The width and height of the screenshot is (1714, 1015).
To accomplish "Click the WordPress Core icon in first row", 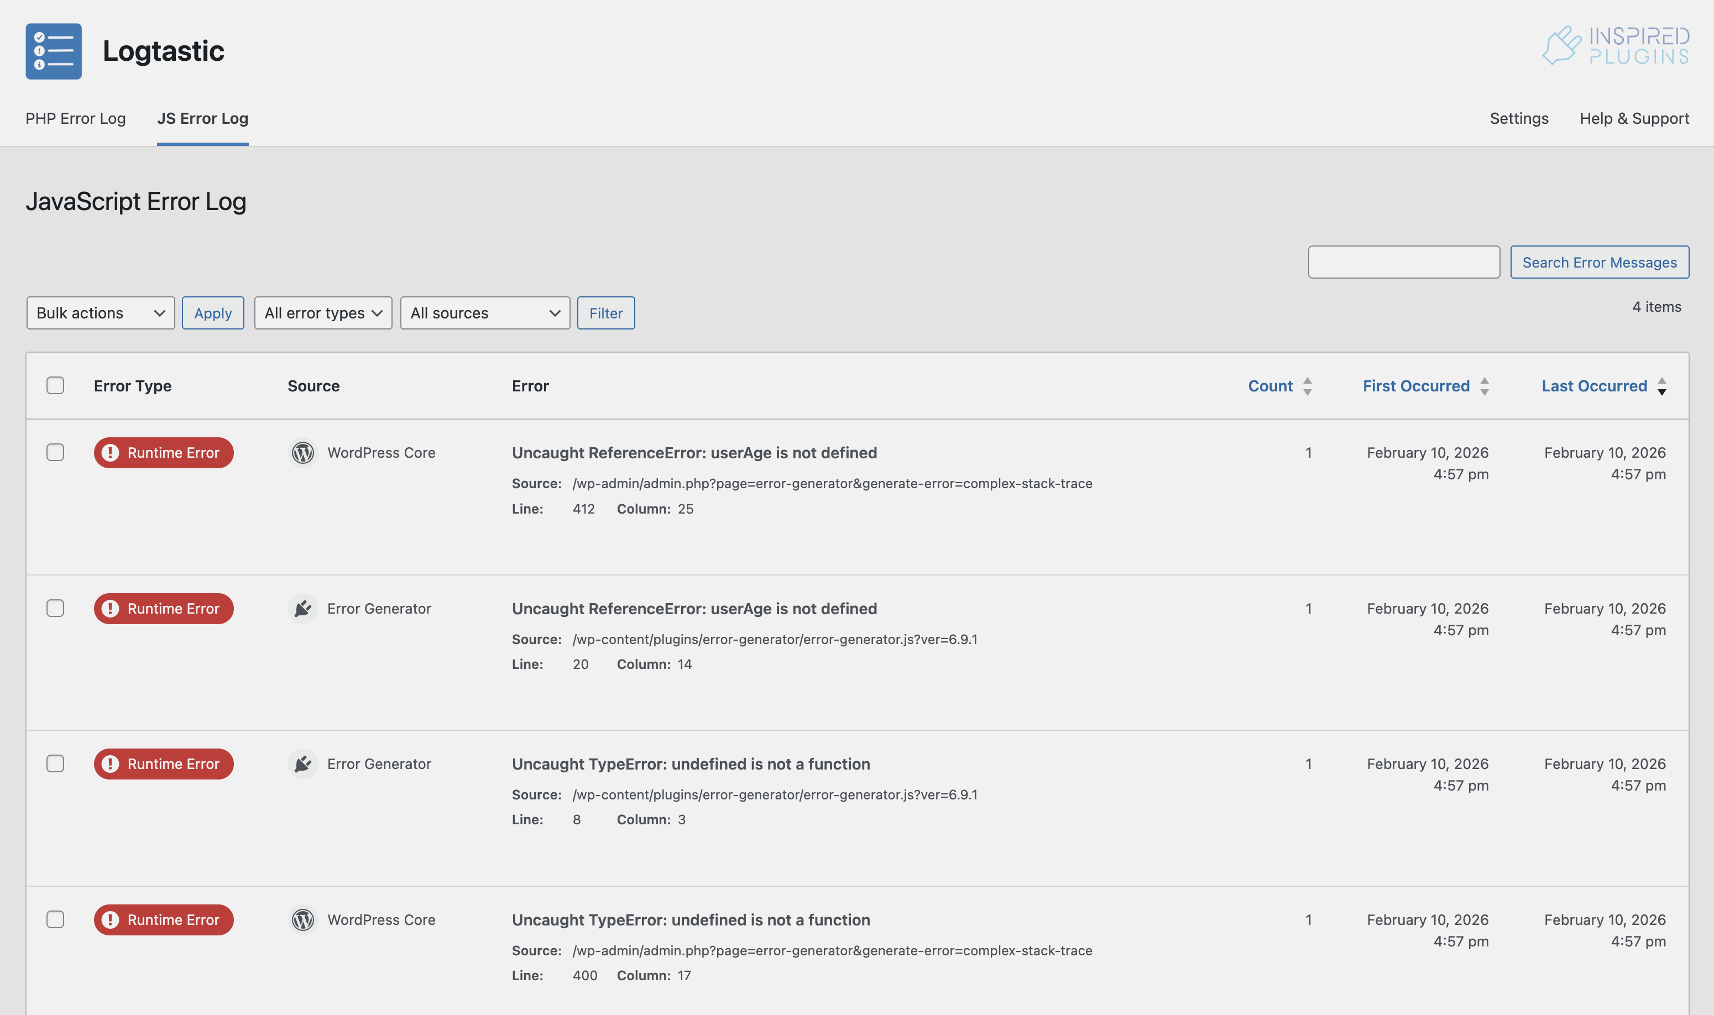I will 303,453.
